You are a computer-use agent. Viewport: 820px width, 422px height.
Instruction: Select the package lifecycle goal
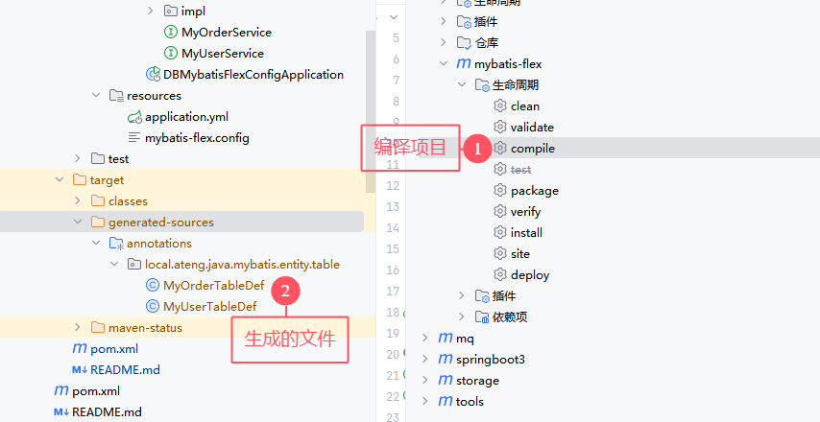click(534, 191)
